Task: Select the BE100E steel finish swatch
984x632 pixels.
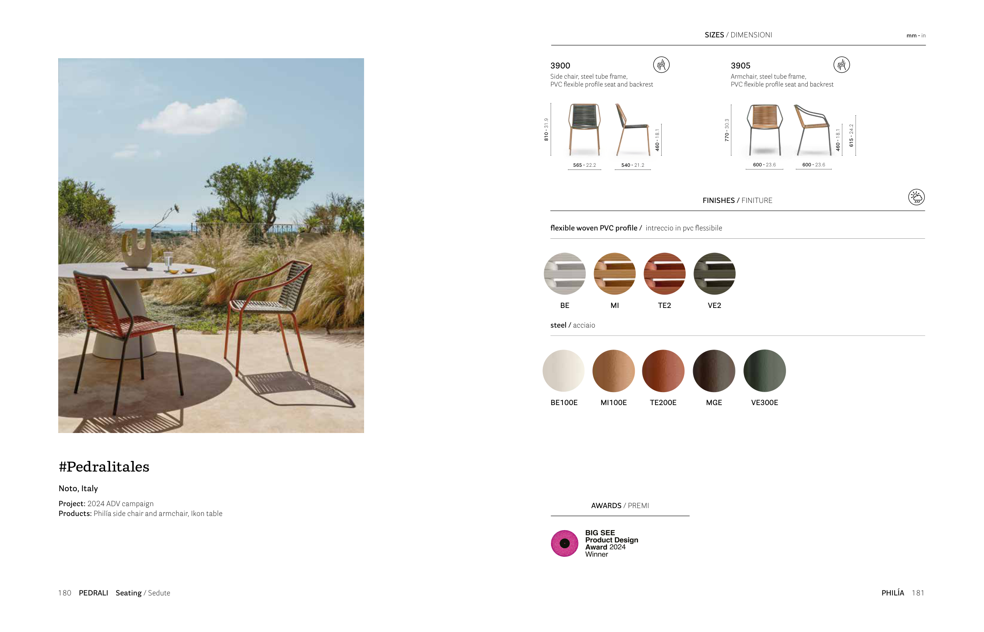Action: [x=564, y=370]
